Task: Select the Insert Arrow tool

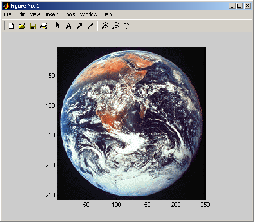Action: [80, 26]
